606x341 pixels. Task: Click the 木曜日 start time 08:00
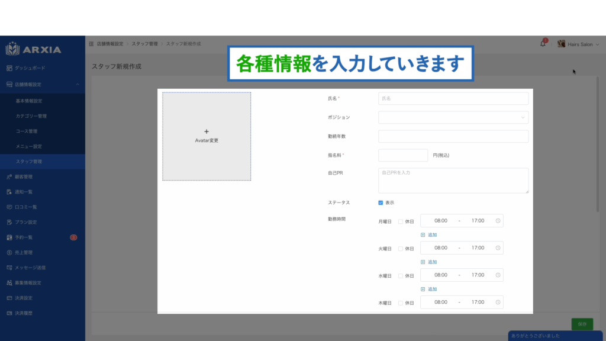coord(440,303)
